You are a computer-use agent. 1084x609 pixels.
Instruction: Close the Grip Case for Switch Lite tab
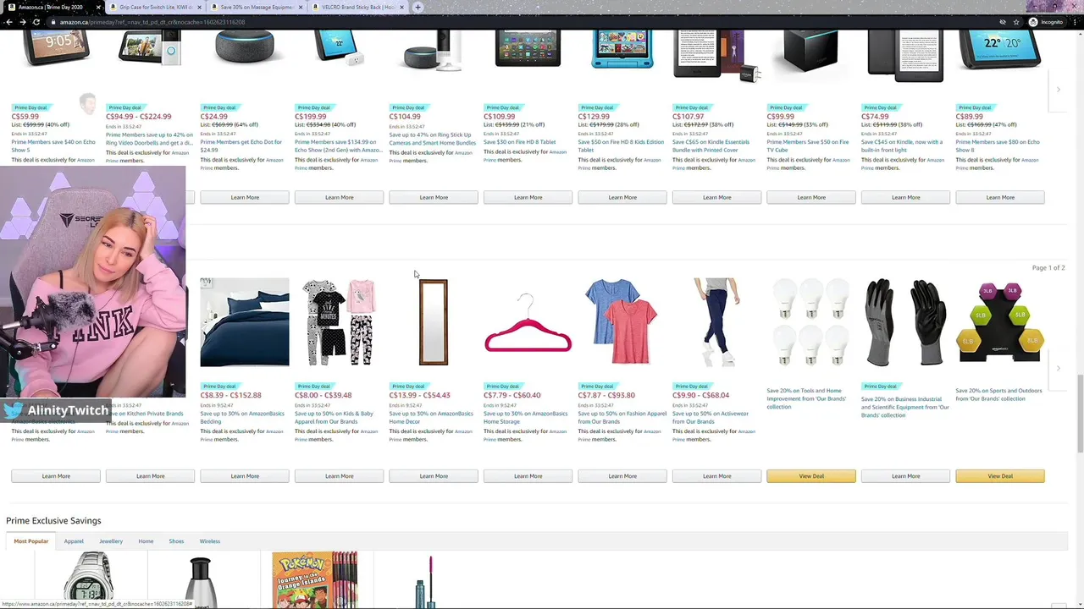point(200,7)
